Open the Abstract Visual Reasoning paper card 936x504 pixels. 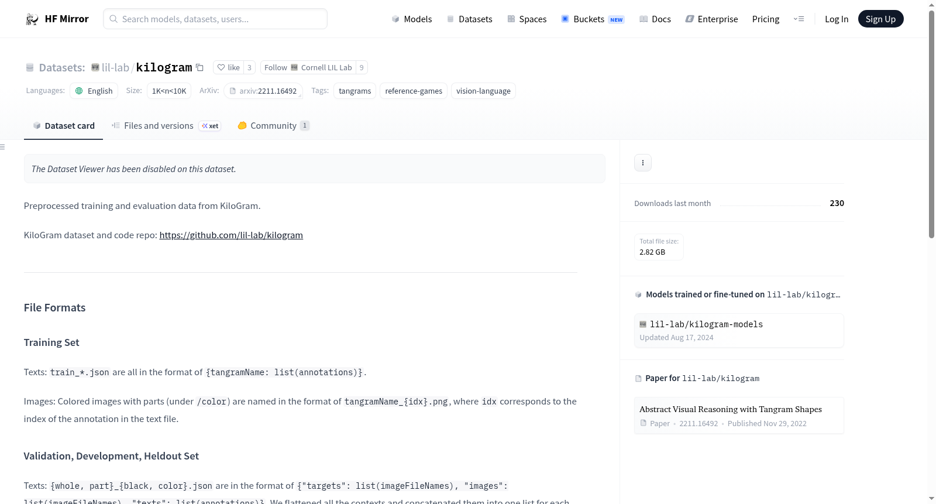click(x=739, y=416)
